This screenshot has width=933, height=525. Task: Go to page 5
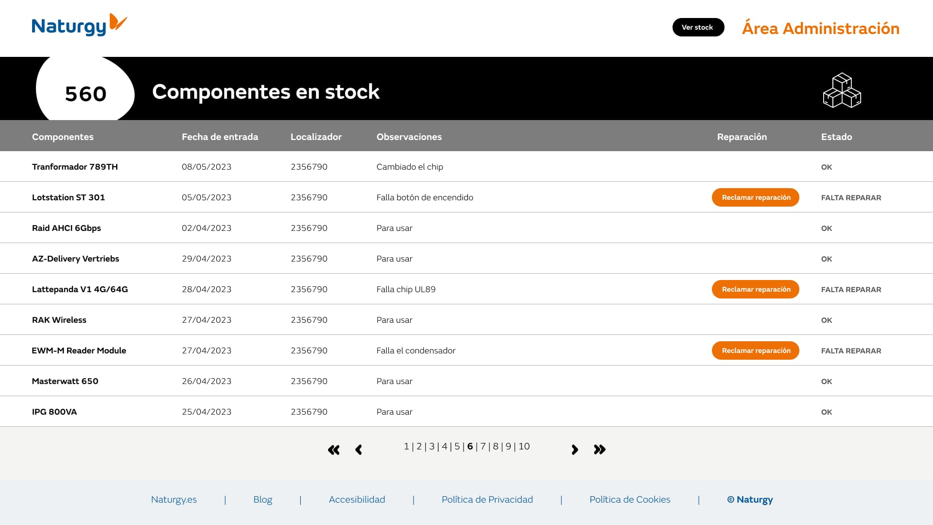[457, 446]
